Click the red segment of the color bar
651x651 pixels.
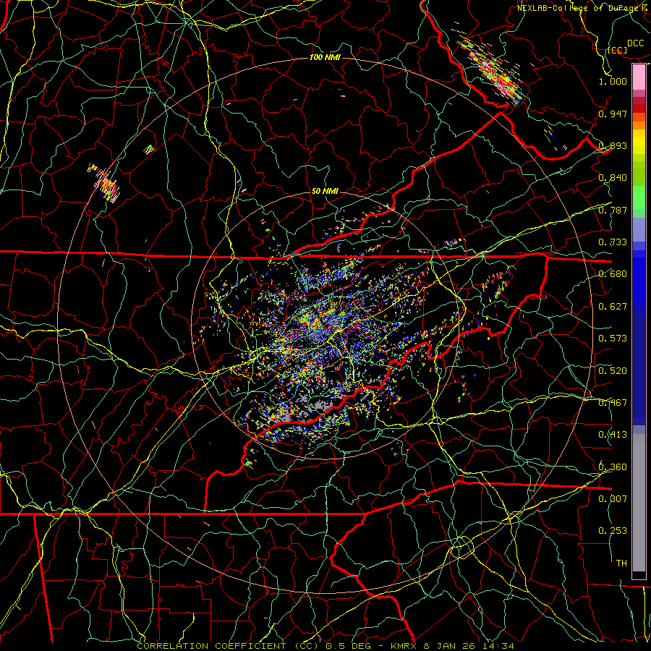pos(639,109)
